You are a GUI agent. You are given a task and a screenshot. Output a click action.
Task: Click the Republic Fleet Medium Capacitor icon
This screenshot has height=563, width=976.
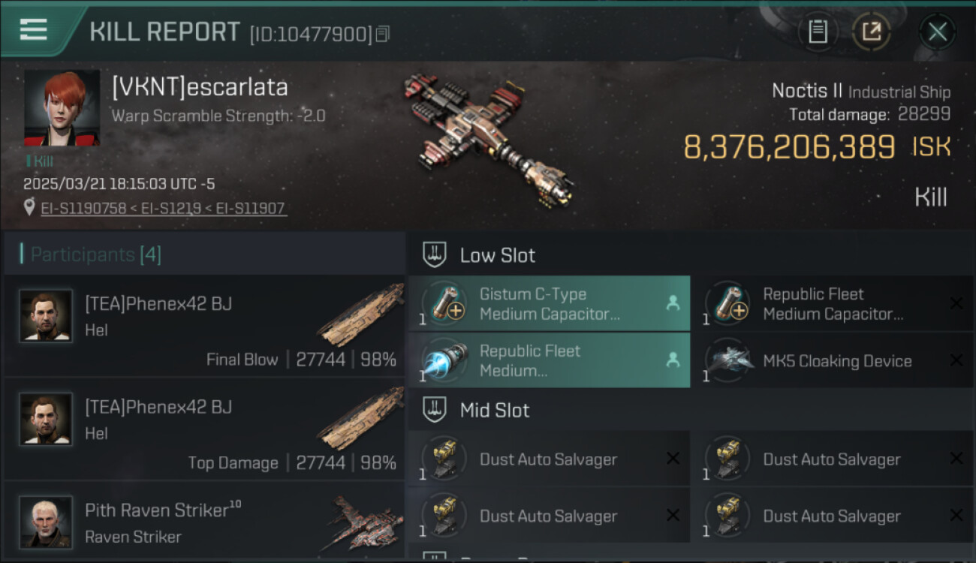click(727, 303)
